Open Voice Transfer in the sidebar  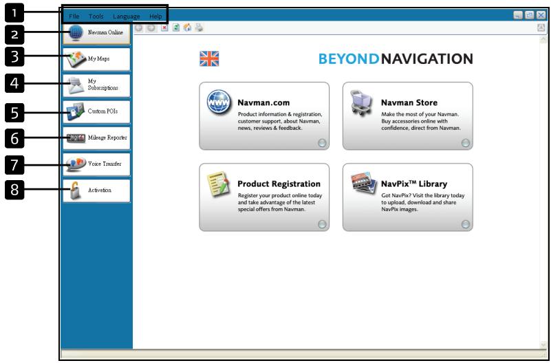click(x=96, y=164)
